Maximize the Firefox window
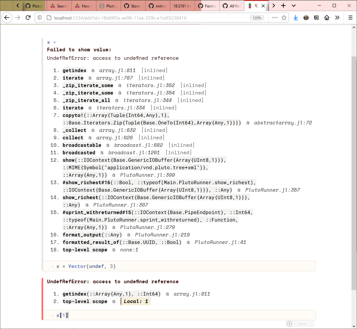Viewport: 357px width, 329px height. (334, 6)
